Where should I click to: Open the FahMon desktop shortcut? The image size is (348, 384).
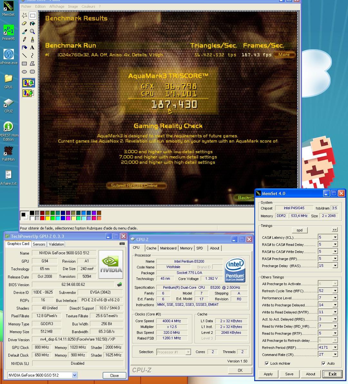click(x=8, y=153)
